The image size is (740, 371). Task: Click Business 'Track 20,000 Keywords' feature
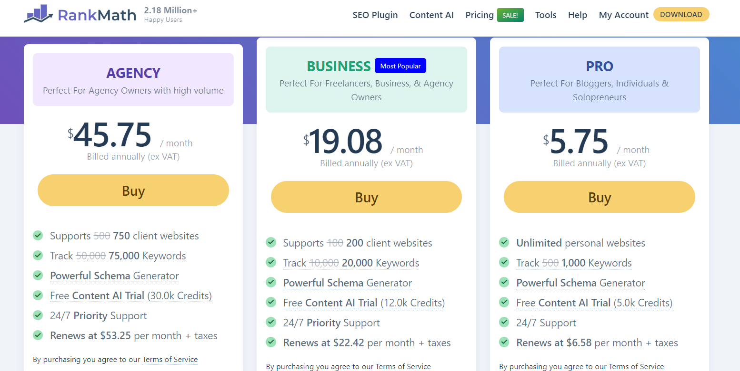[351, 263]
